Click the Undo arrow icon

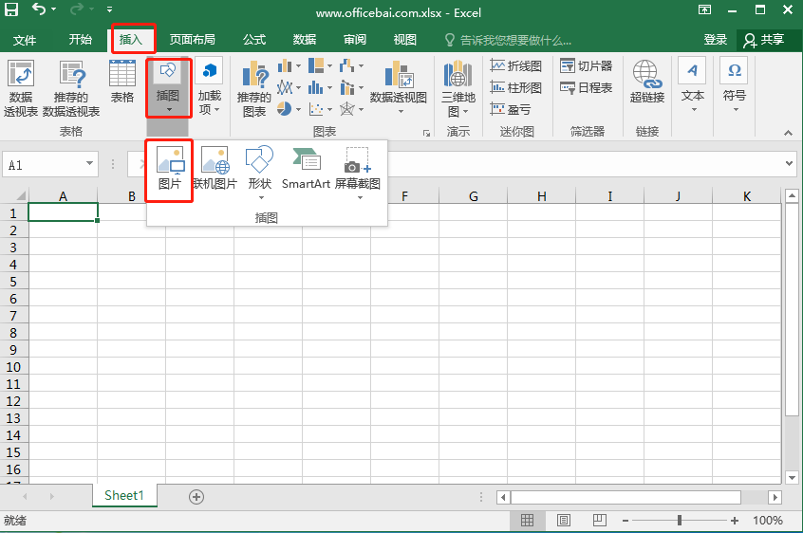tap(39, 9)
